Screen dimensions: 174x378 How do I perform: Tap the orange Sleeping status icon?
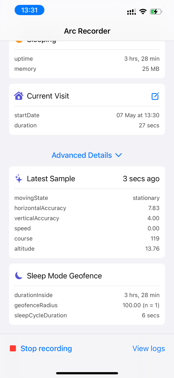pos(19,40)
